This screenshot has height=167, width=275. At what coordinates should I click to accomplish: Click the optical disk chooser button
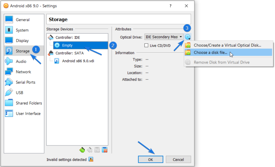point(188,37)
